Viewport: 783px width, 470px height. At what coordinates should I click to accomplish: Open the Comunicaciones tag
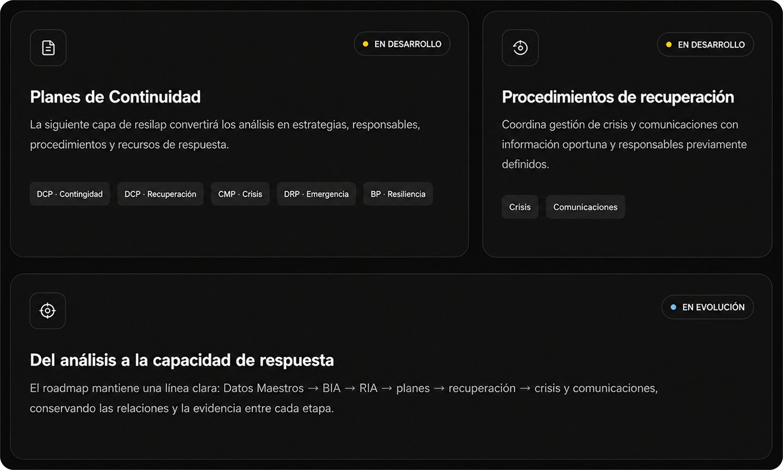click(x=585, y=207)
